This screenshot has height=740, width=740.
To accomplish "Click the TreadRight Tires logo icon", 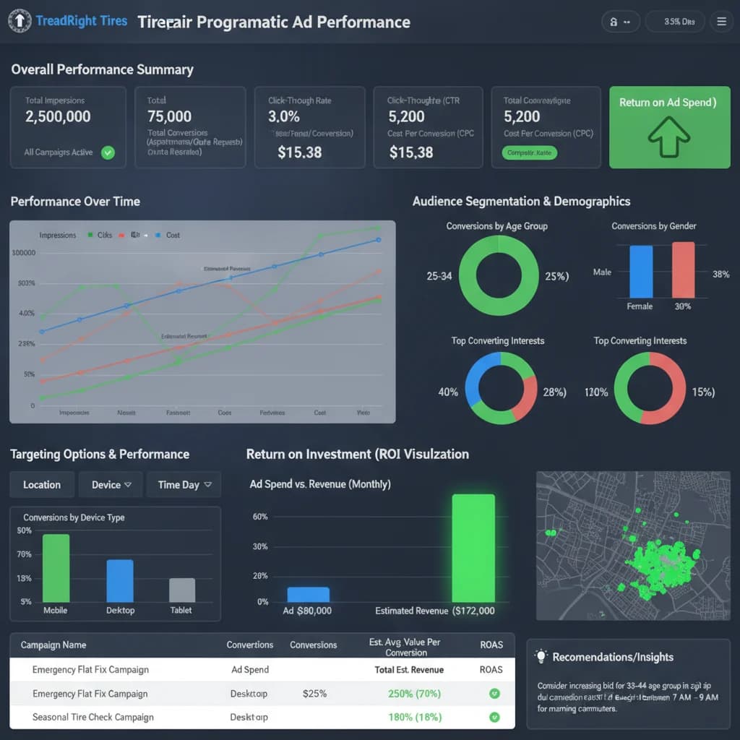I will 20,21.
